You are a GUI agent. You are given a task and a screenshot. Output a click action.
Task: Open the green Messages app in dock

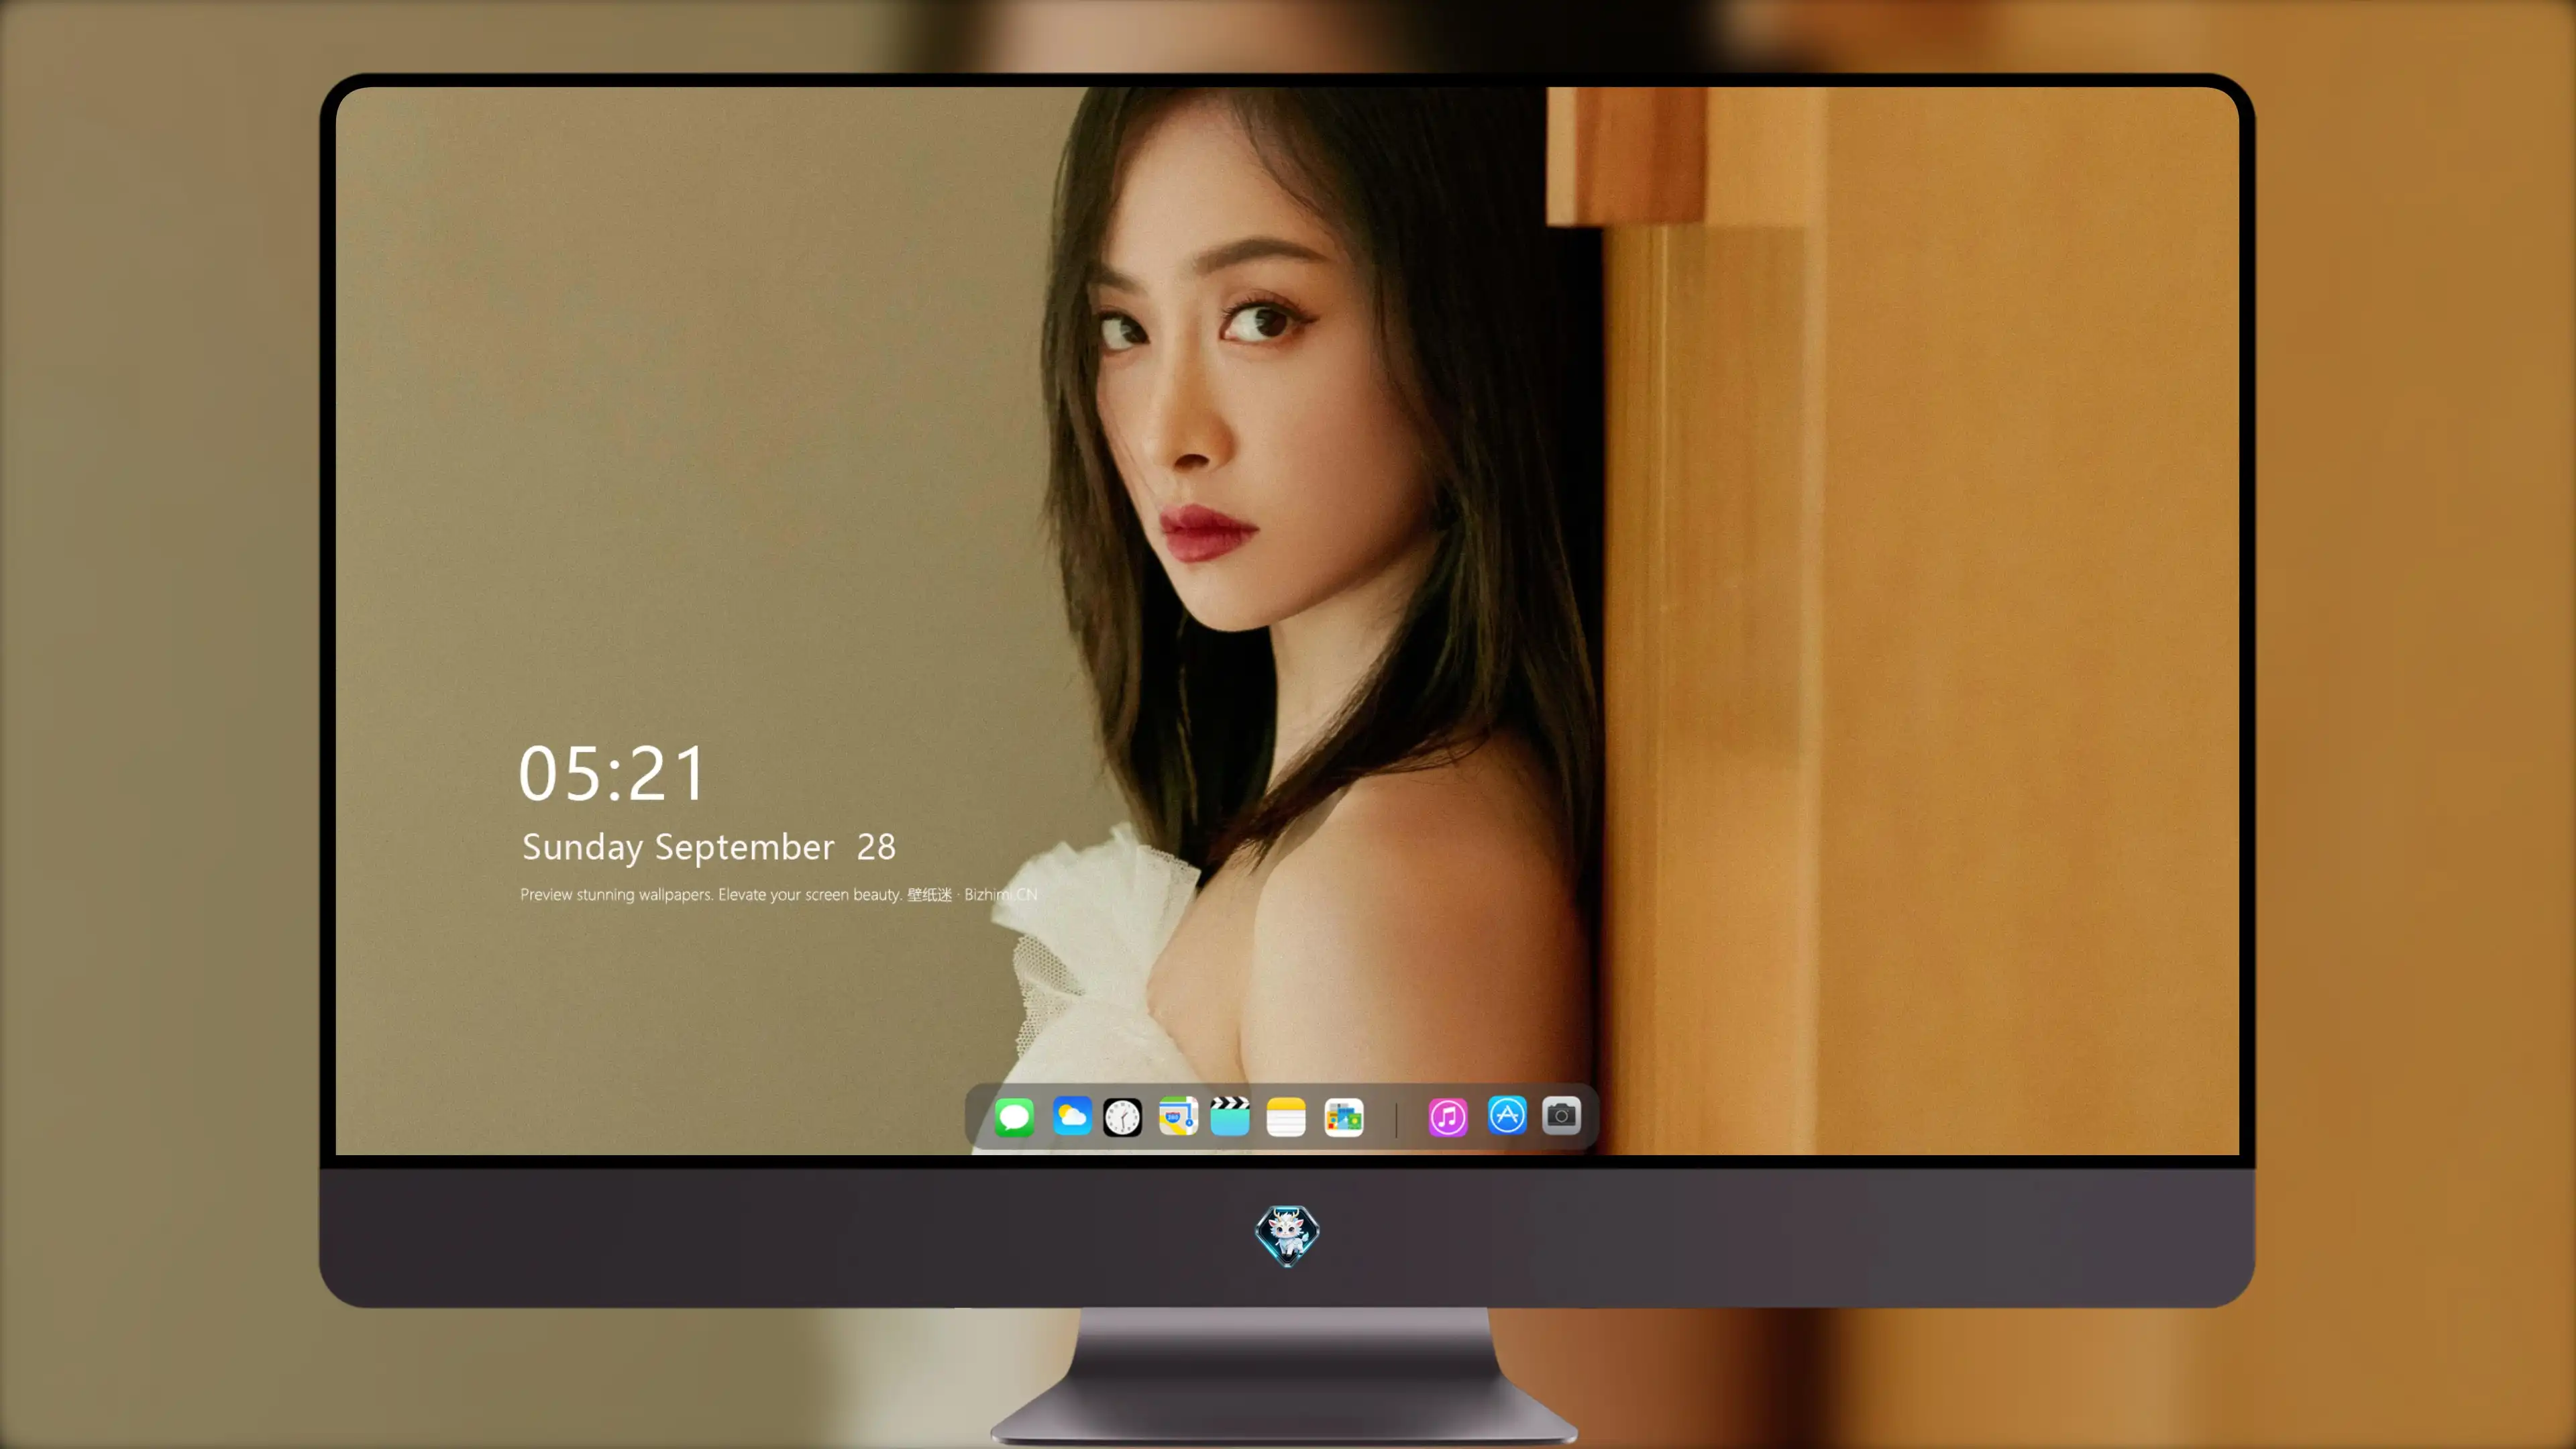point(1014,1117)
